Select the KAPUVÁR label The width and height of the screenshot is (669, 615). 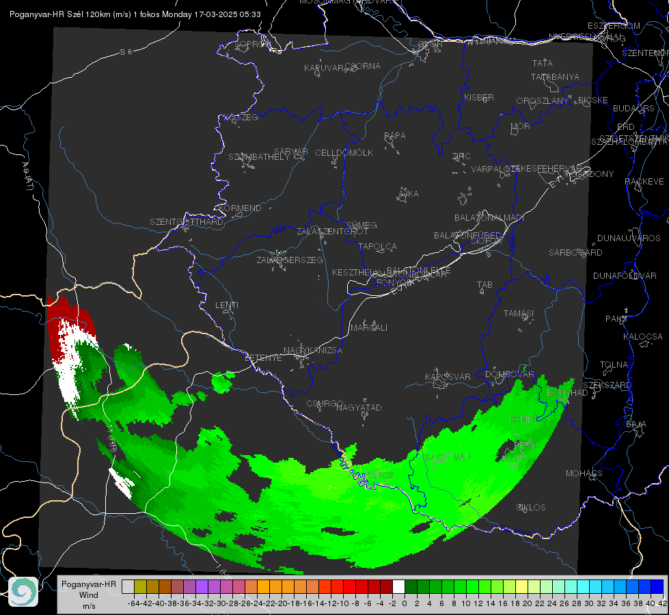(x=324, y=68)
